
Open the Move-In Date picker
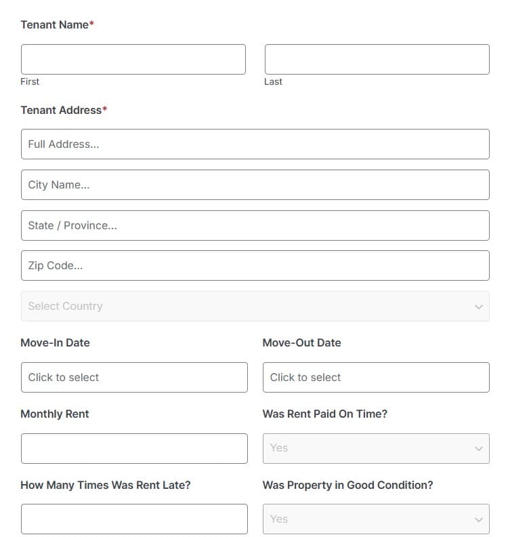(134, 378)
